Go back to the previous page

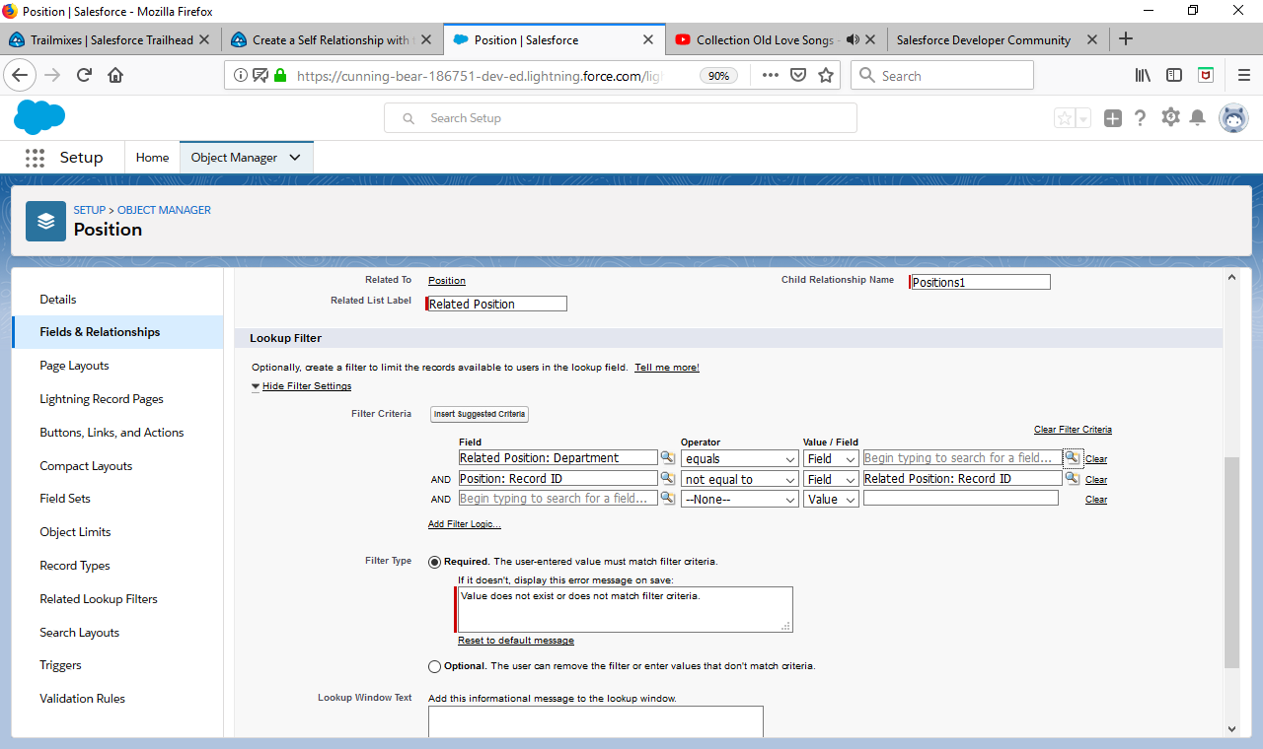[21, 75]
